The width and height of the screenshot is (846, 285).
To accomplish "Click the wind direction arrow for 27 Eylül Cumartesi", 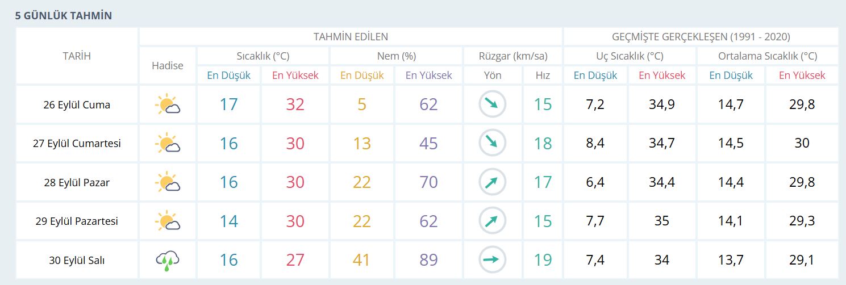I will [492, 143].
